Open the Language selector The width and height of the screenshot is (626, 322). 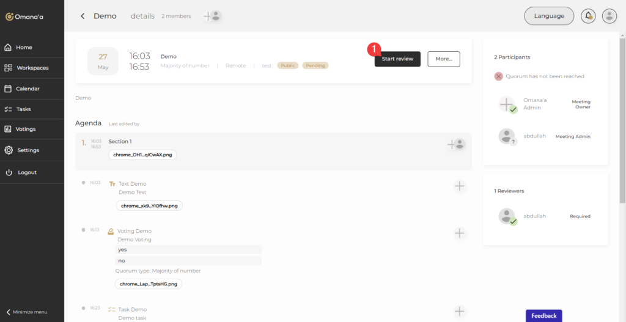(x=548, y=16)
